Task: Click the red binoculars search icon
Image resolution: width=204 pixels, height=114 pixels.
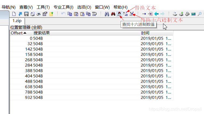Action: pyautogui.click(x=113, y=14)
